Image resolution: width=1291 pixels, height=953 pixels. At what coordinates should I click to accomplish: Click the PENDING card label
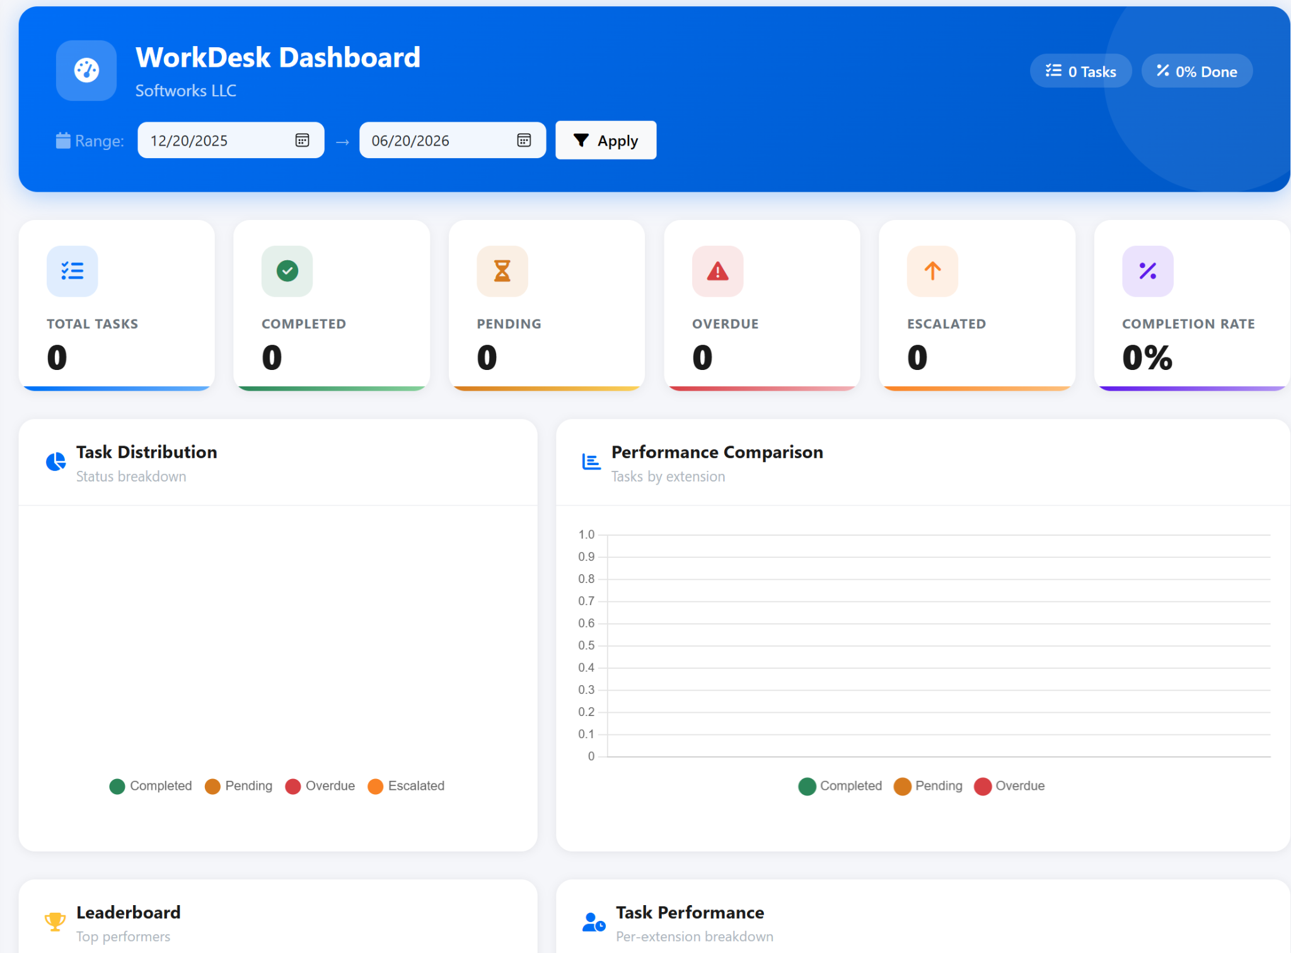tap(509, 324)
